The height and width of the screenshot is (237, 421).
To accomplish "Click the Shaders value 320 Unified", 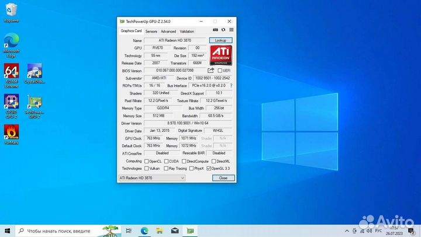I will [161, 93].
